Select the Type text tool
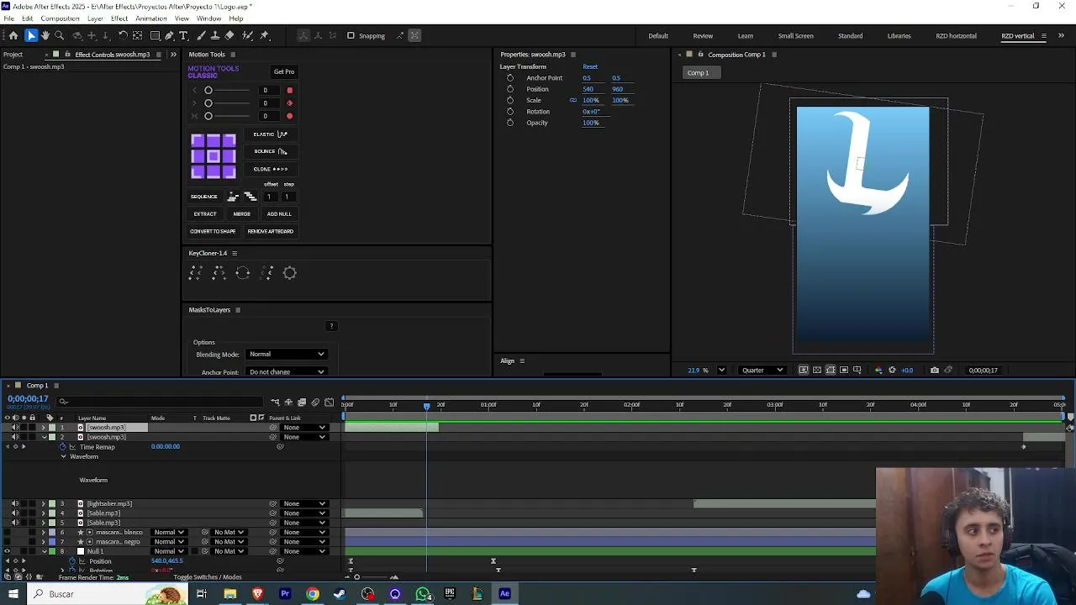 [183, 35]
